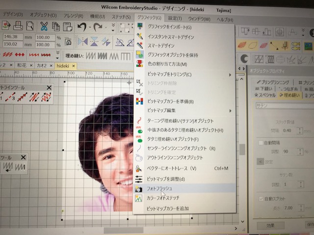Click ターニング埋め縫い[サテン]オブジェクト entry
314x235 pixels.
[x=180, y=121]
